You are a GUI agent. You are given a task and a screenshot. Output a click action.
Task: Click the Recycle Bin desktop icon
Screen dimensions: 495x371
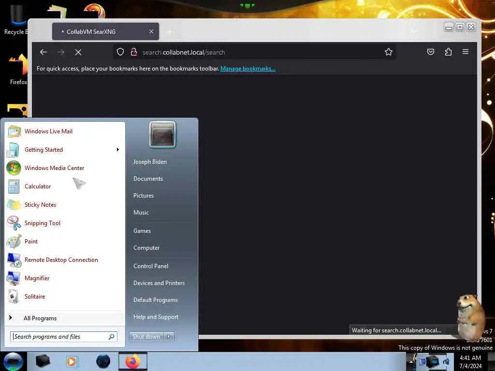16,19
